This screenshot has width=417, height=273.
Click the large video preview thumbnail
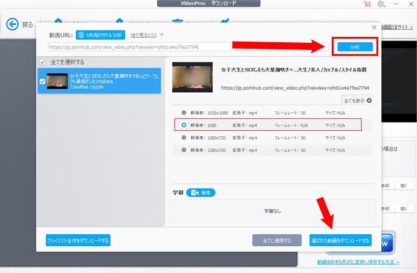pyautogui.click(x=192, y=77)
